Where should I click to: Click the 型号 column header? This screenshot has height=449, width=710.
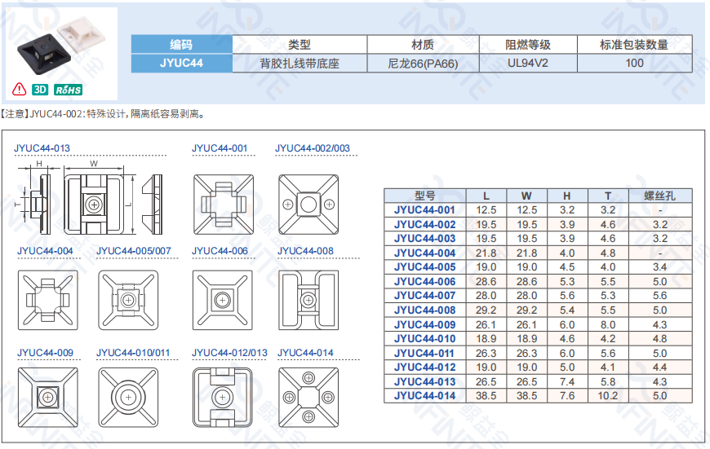pos(424,196)
